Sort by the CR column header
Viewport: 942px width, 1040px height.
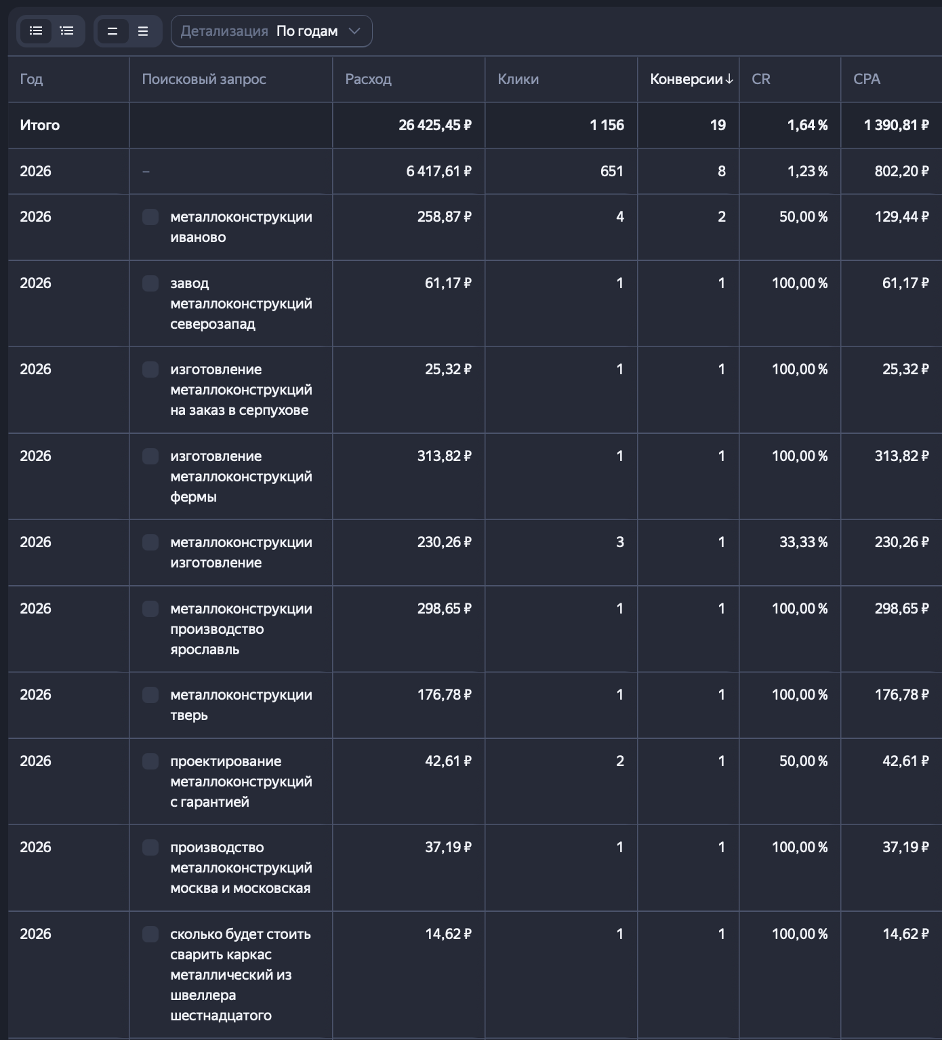click(761, 79)
